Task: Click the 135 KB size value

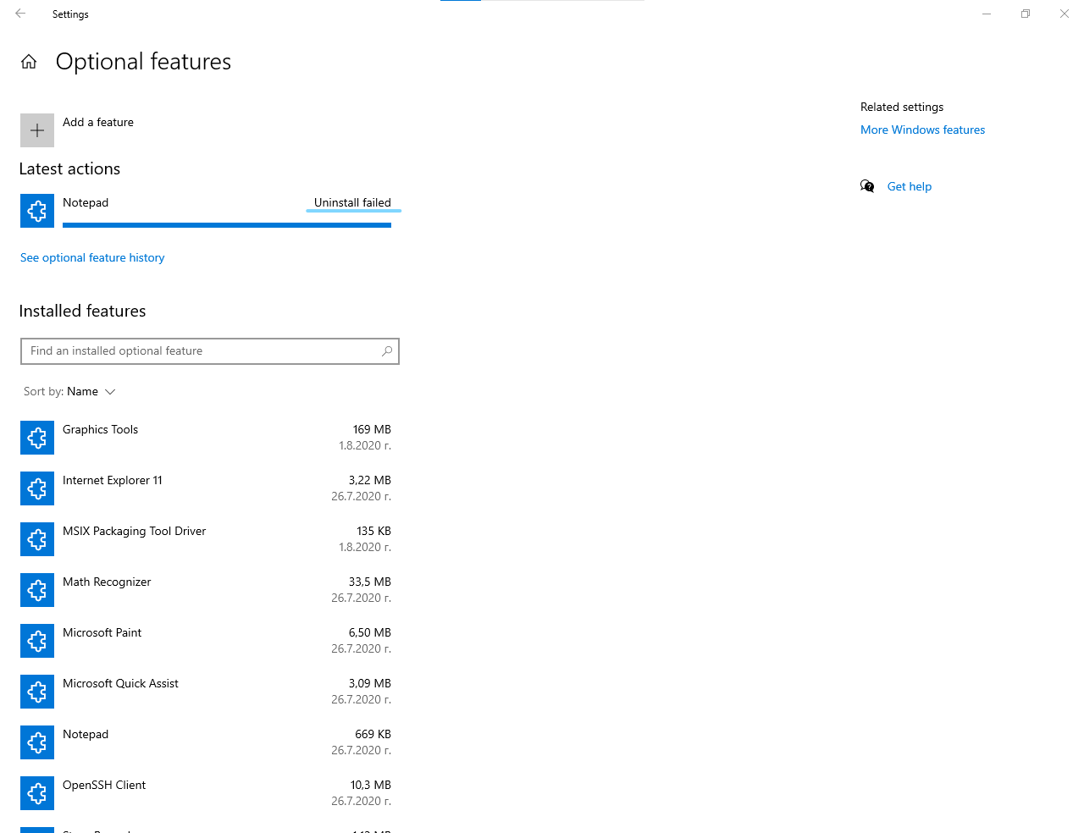Action: 373,531
